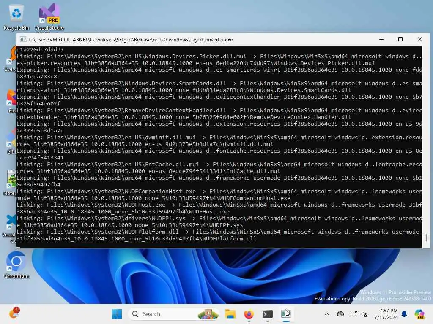Image resolution: width=433 pixels, height=324 pixels.
Task: Open the Visual Studio Preview desktop shortcut
Action: tap(49, 18)
